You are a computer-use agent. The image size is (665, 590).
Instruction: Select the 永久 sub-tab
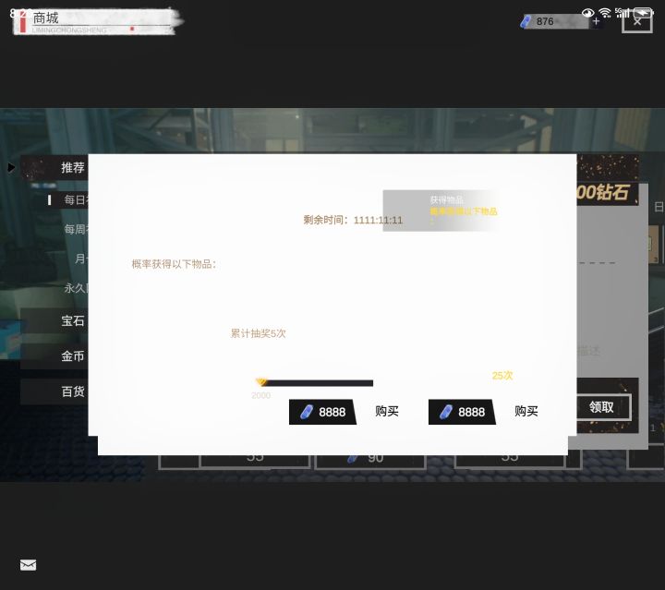[76, 288]
